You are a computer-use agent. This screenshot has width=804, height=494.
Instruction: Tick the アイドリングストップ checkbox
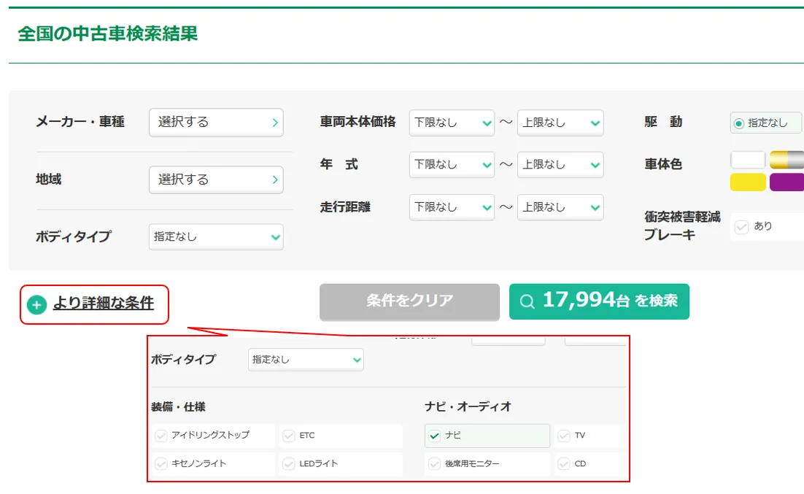point(161,436)
